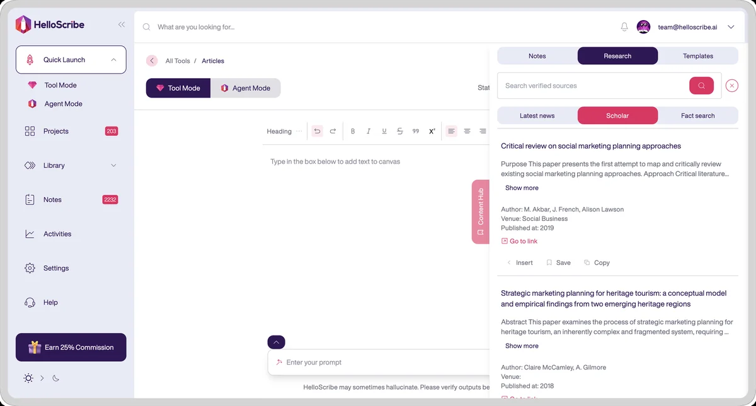Viewport: 756px width, 406px height.
Task: Expand the prompt panel up-chevron button
Action: (276, 342)
